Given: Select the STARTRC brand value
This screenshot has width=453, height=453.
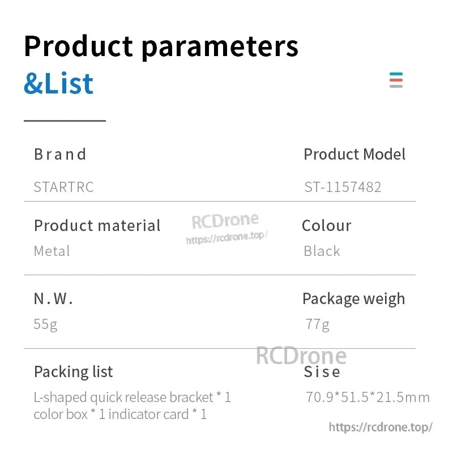Looking at the screenshot, I should pos(63,187).
